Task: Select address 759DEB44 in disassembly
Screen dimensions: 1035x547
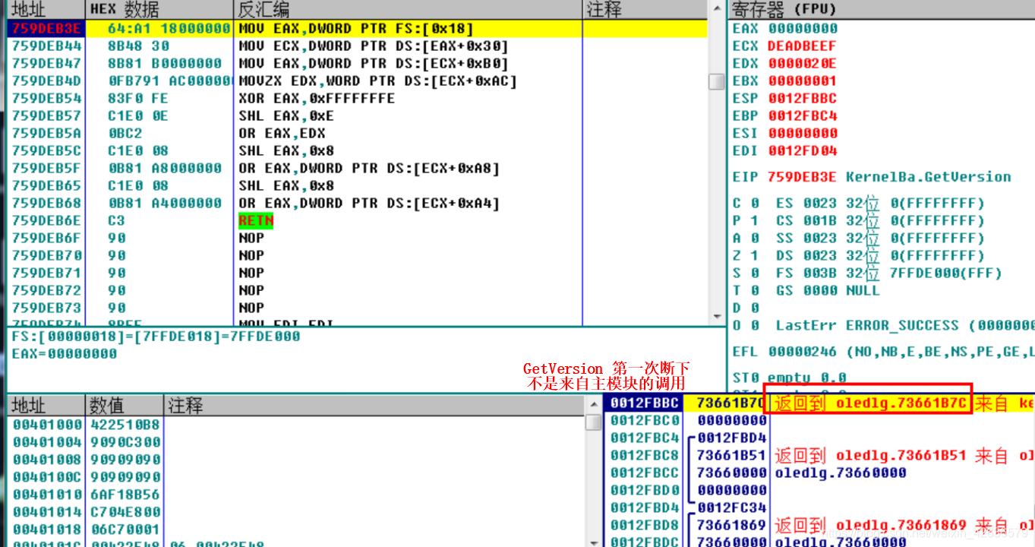Action: (46, 46)
